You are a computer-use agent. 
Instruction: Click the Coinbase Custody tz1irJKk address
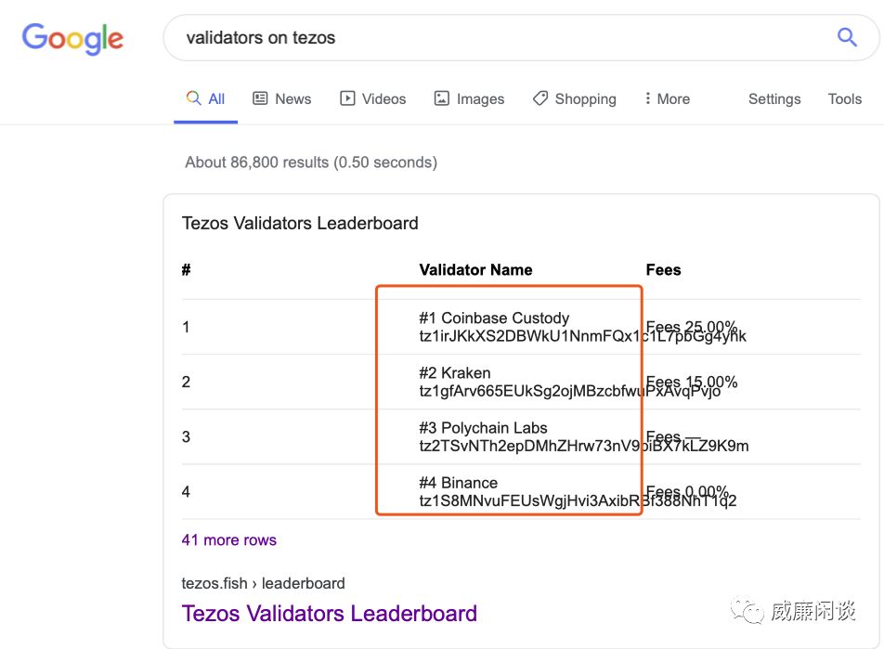point(582,336)
